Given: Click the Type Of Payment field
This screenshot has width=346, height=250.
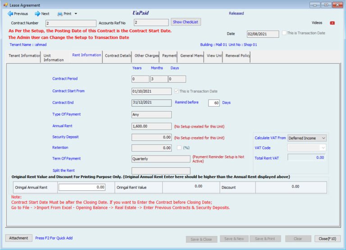Looking at the screenshot, I should tap(151, 115).
